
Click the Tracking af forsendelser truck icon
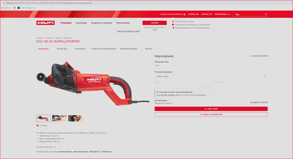point(173,25)
